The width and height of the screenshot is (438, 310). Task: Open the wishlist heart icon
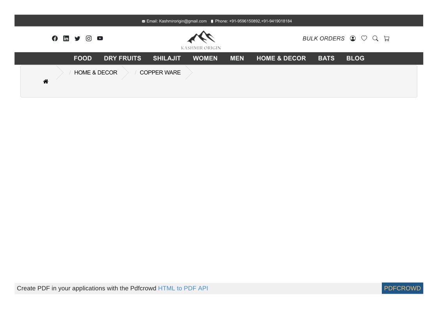364,38
